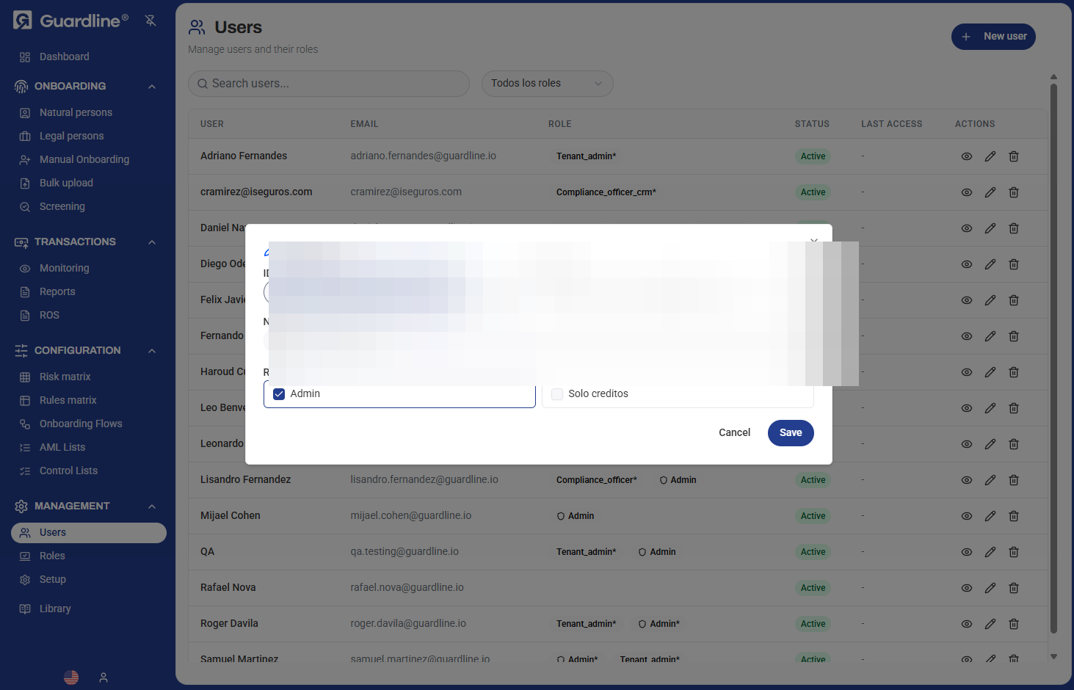Viewport: 1074px width, 690px height.
Task: Click the edit pencil for cramirez@iseguros.com
Action: 990,192
